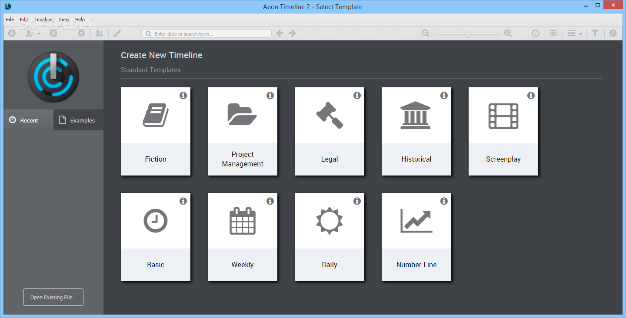Show info for the Legal template
The image size is (626, 318).
[357, 95]
